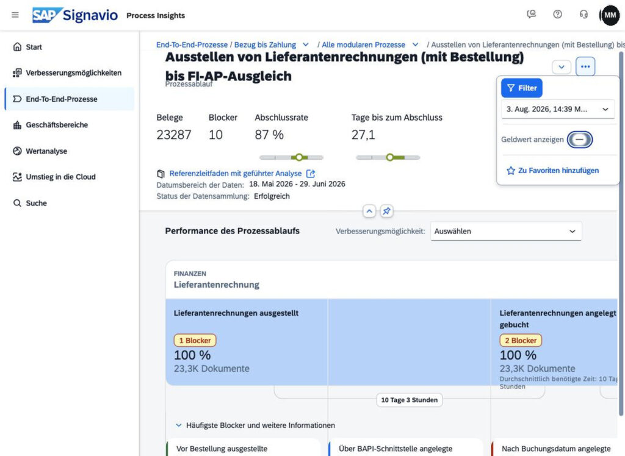Open external link icon beside Referenzleitfaden
625x456 pixels.
(311, 173)
